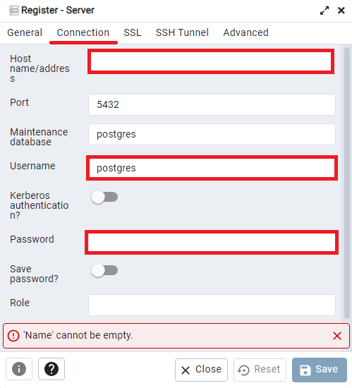Open the info icon button
Image resolution: width=352 pixels, height=388 pixels.
[19, 369]
